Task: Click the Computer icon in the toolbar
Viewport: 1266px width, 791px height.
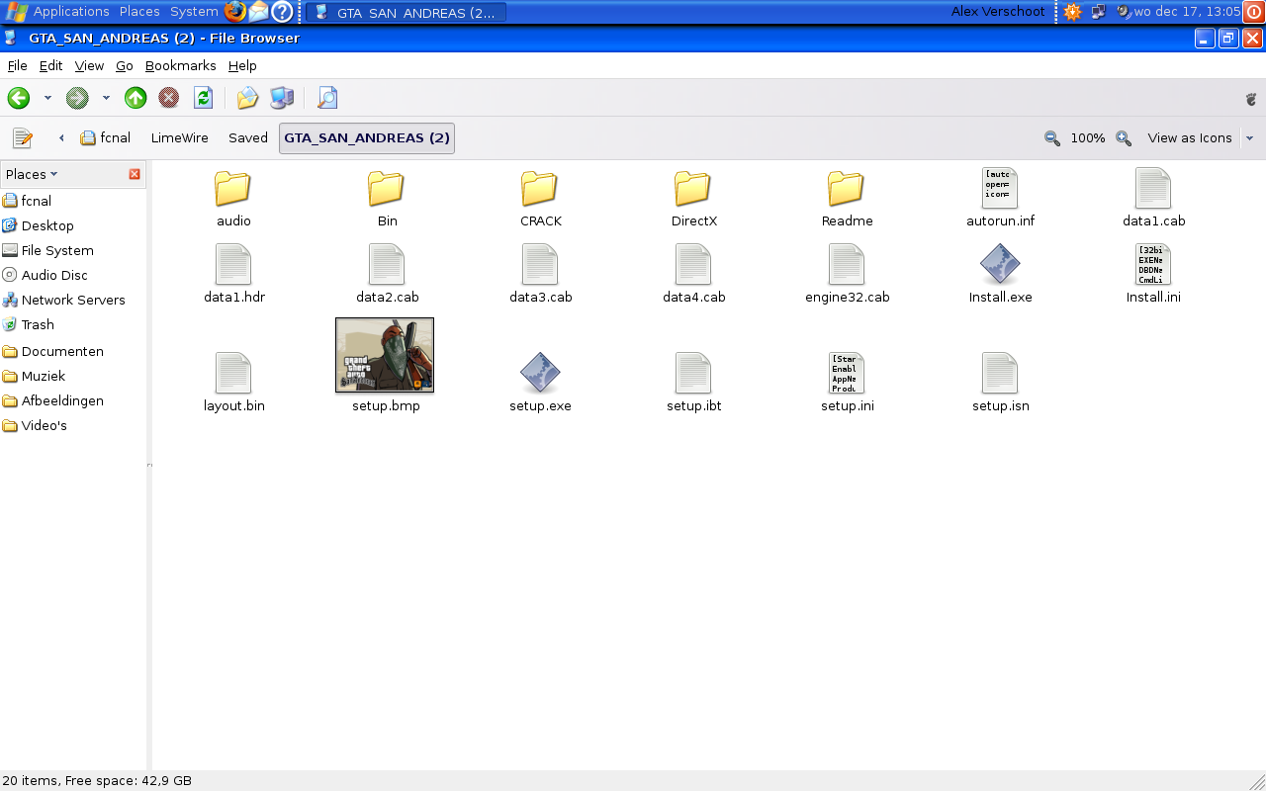Action: [x=282, y=98]
